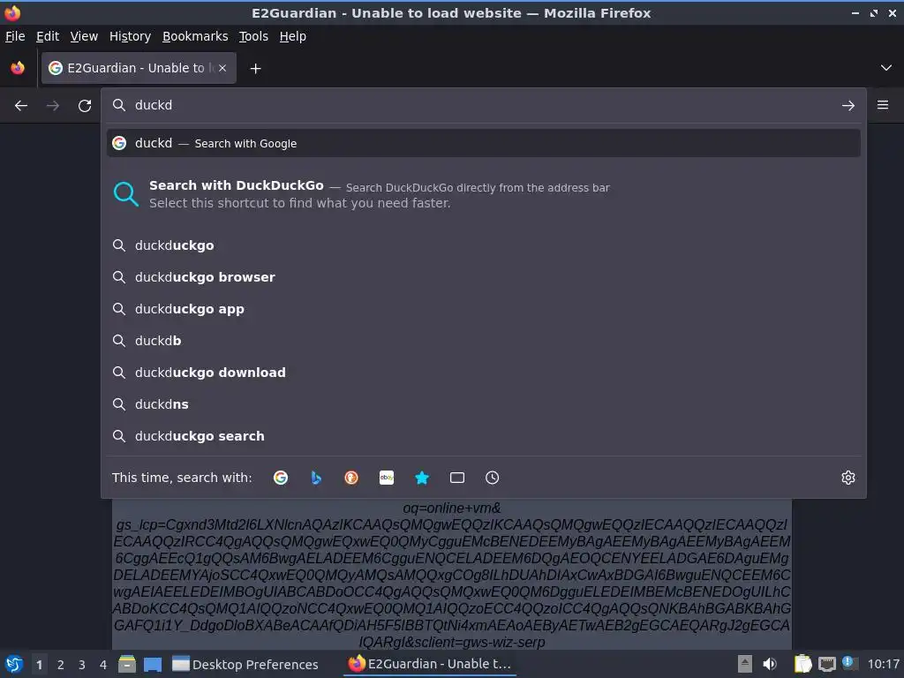Click the Go arrow in the address bar

coord(848,106)
